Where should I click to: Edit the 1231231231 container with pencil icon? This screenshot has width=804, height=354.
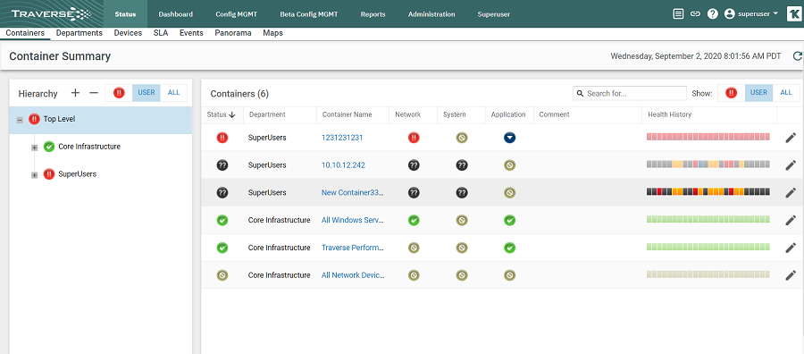791,138
